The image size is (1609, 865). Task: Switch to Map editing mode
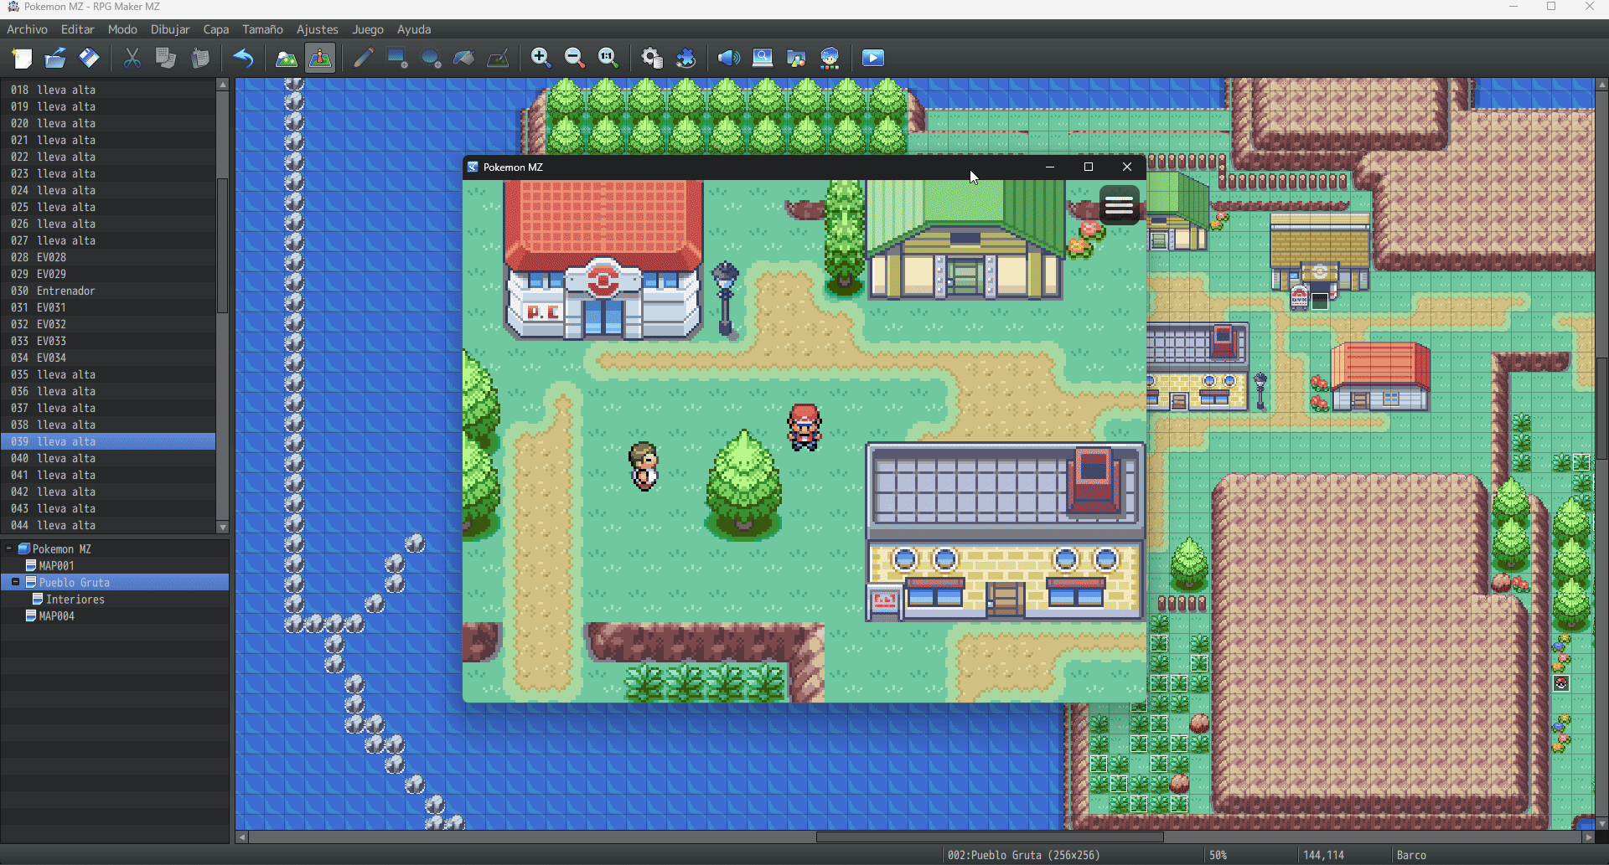tap(287, 58)
